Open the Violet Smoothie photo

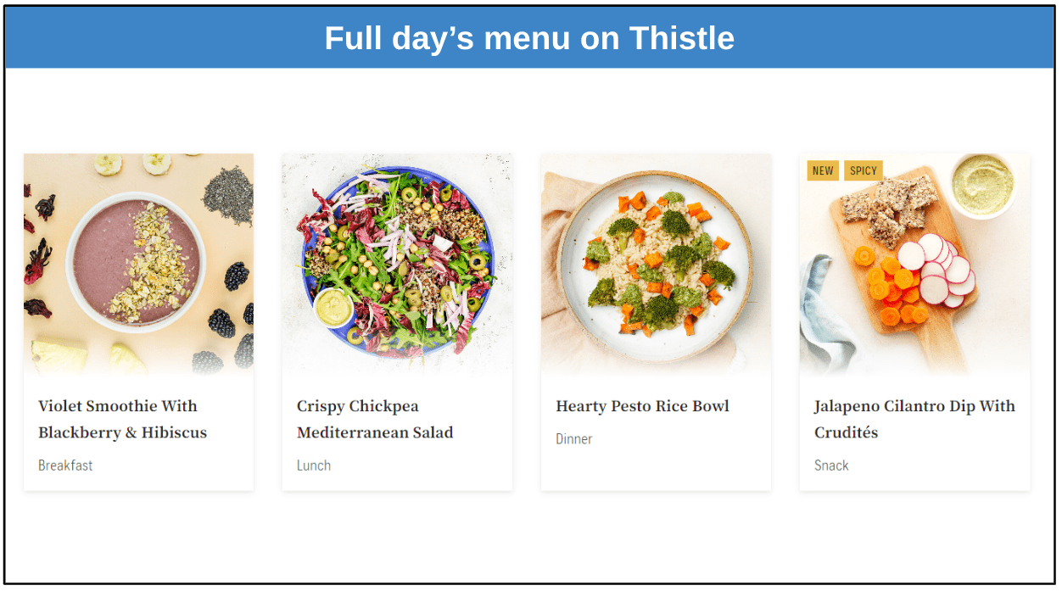click(138, 264)
